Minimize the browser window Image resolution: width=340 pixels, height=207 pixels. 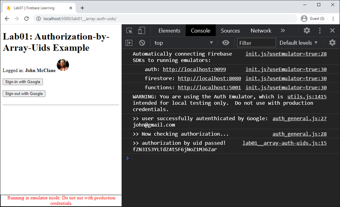point(305,5)
